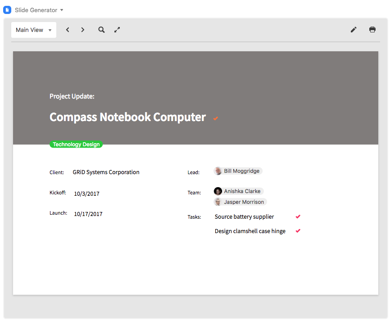
Task: Click the Kickoff: label
Action: [58, 193]
